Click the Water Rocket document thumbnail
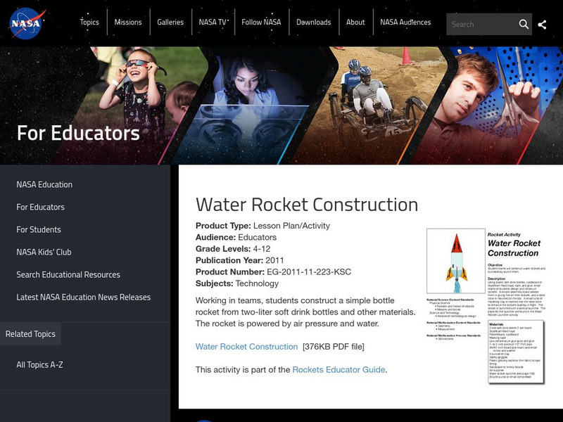 click(486, 306)
